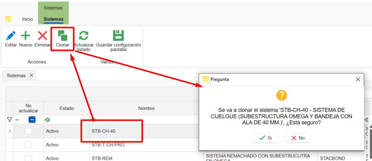The height and width of the screenshot is (161, 372).
Task: Close the Sistemas document tab
Action: [x=32, y=76]
